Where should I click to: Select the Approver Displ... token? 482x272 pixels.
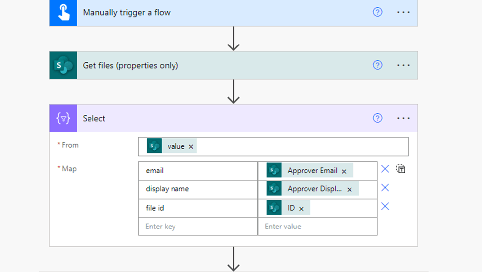coord(312,189)
